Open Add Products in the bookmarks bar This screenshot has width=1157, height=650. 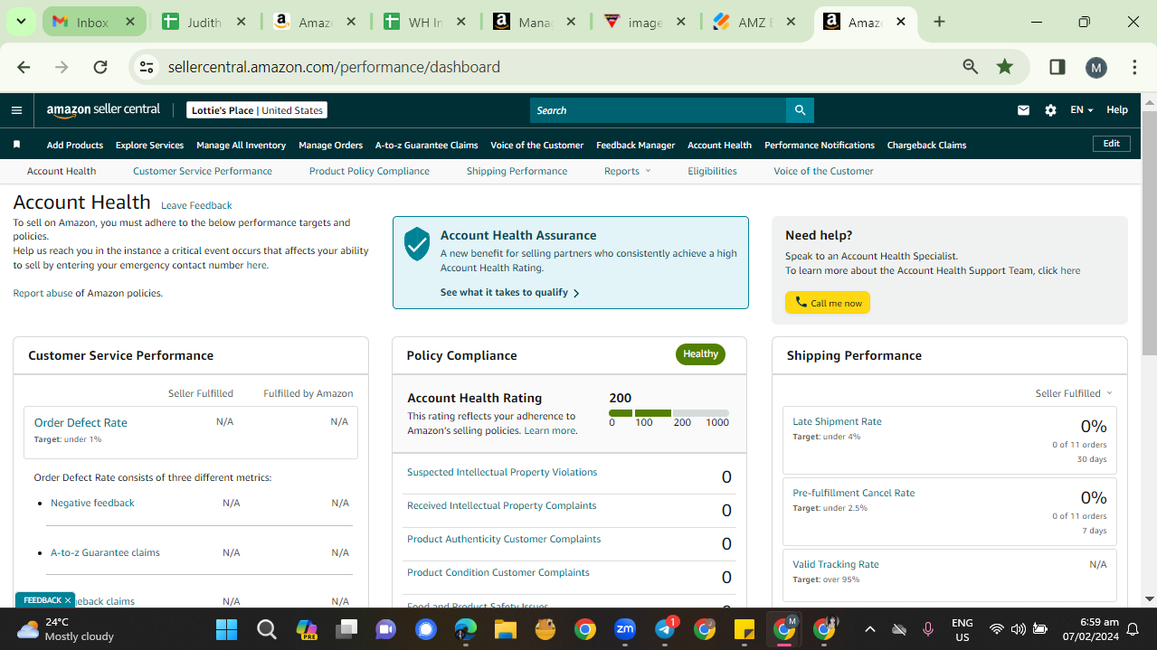(x=75, y=145)
